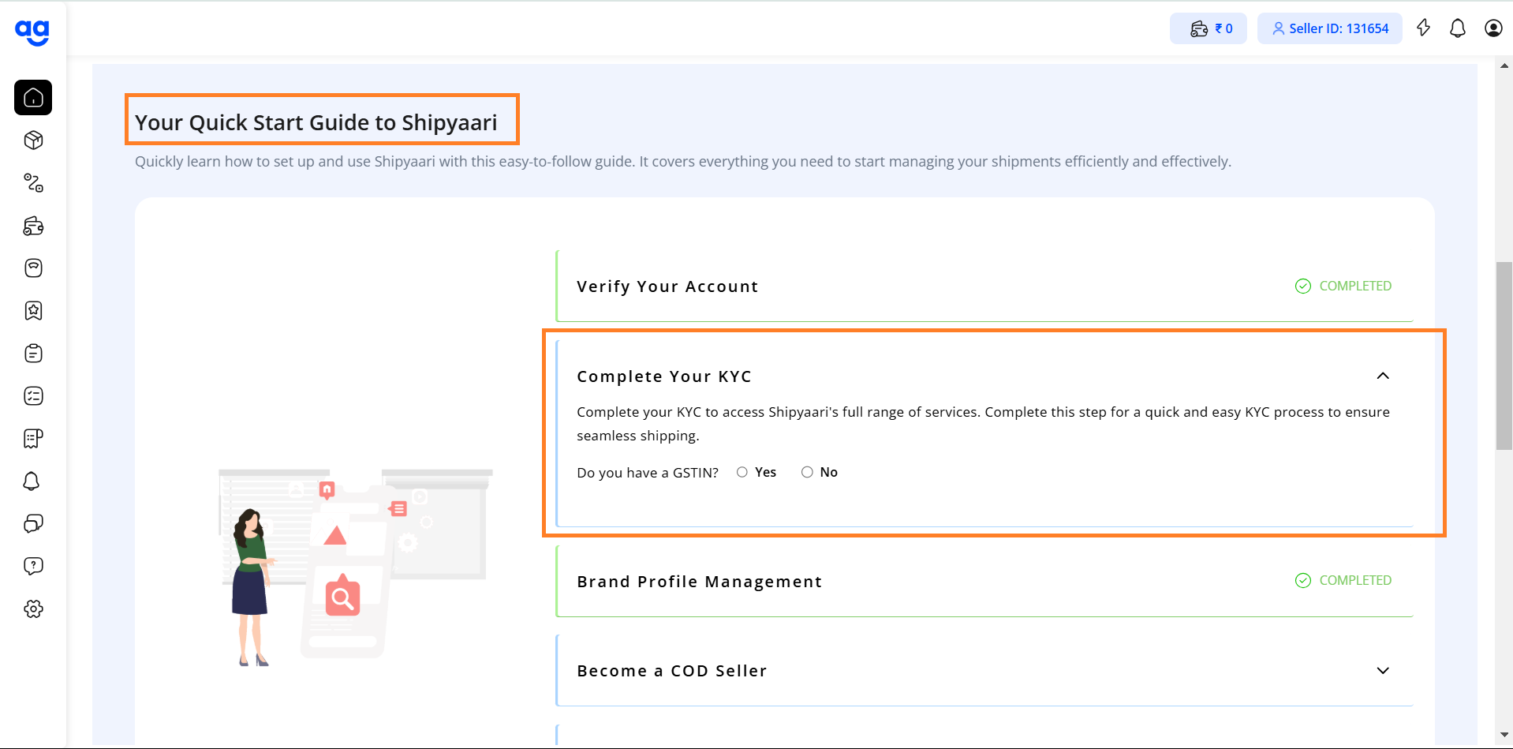The image size is (1513, 749).
Task: Click the lightning bolt icon in the header
Action: pos(1423,28)
